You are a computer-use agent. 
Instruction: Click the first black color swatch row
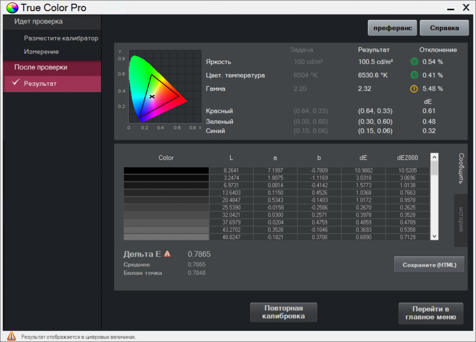tap(166, 171)
